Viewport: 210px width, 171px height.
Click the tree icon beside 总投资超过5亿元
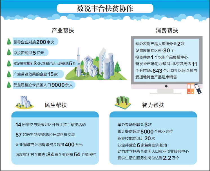coord(9,52)
